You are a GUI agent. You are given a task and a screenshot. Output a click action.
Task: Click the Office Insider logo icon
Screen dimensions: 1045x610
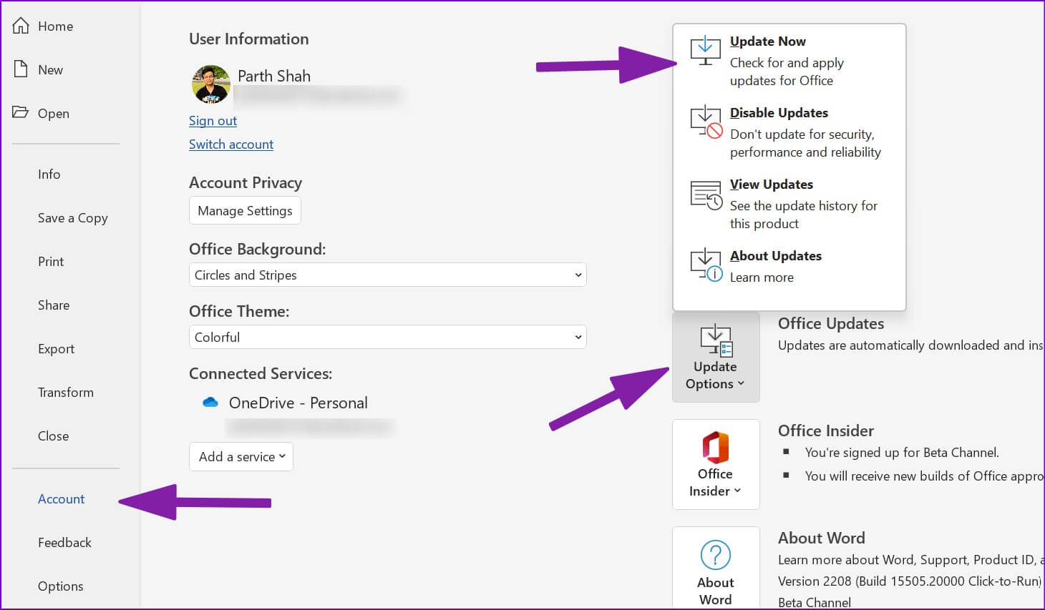coord(715,448)
